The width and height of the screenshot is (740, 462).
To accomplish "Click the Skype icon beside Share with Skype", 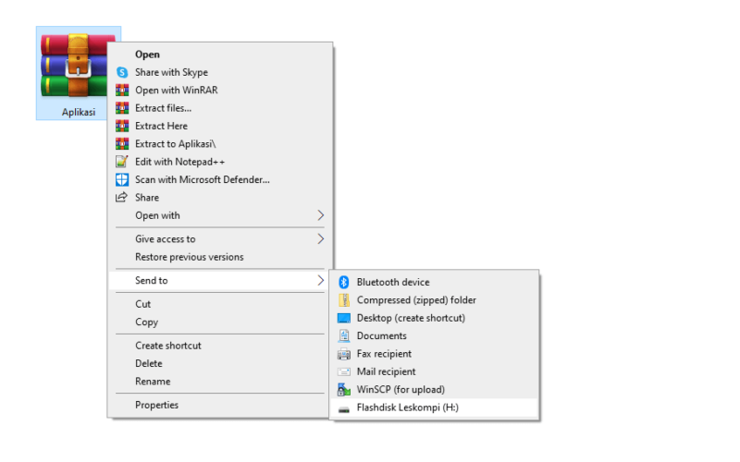I will tap(122, 72).
